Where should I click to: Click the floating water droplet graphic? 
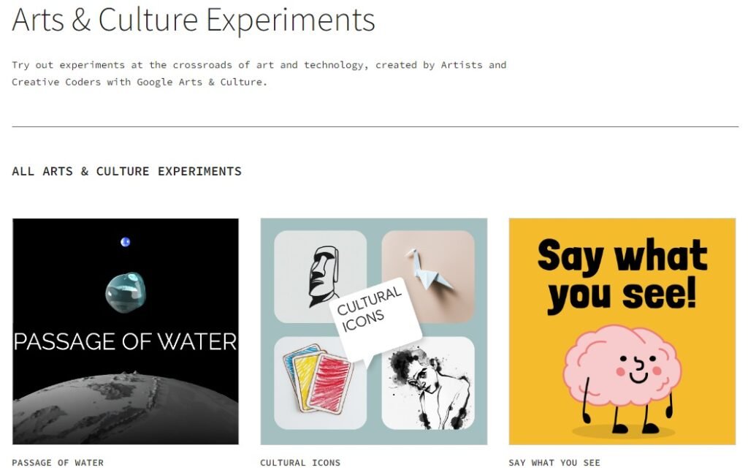[x=125, y=292]
